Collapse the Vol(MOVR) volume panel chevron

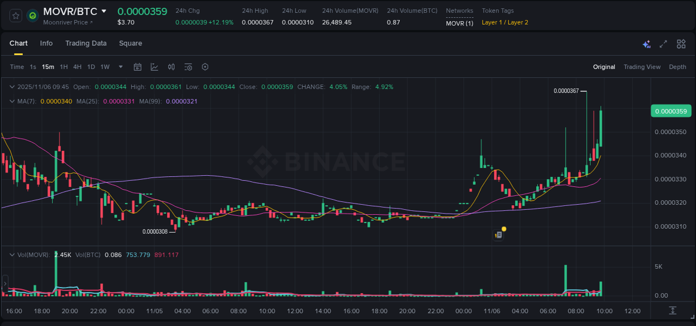(x=12, y=254)
